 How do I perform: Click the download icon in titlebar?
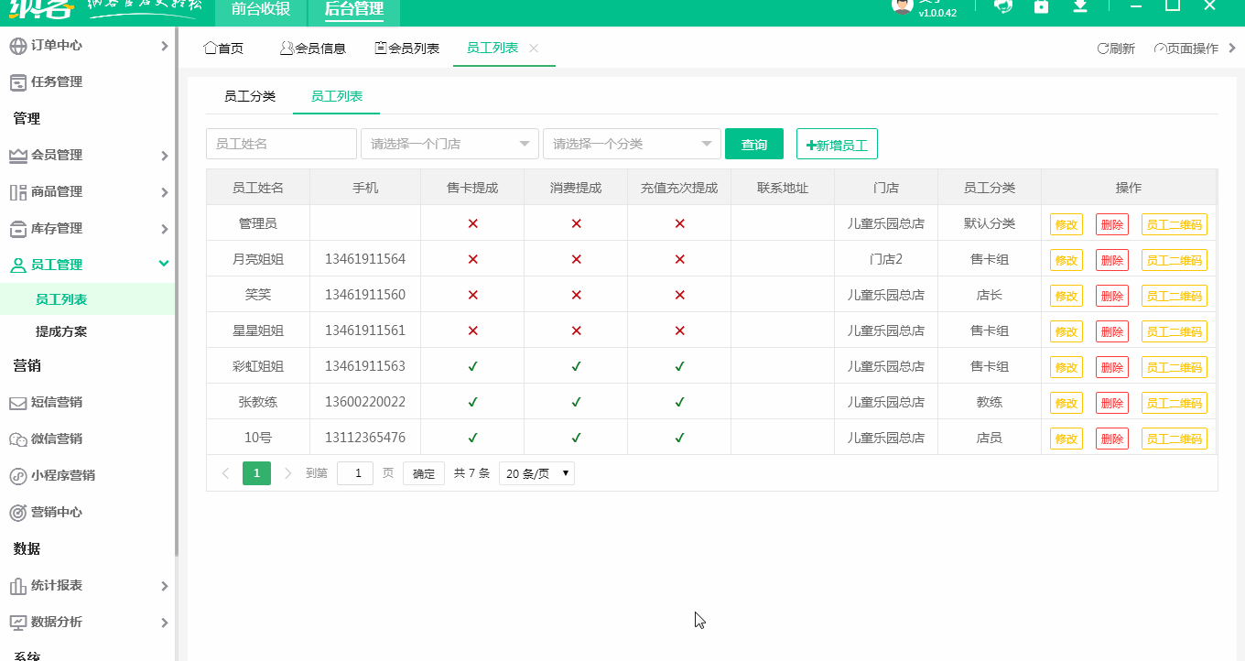[1080, 6]
